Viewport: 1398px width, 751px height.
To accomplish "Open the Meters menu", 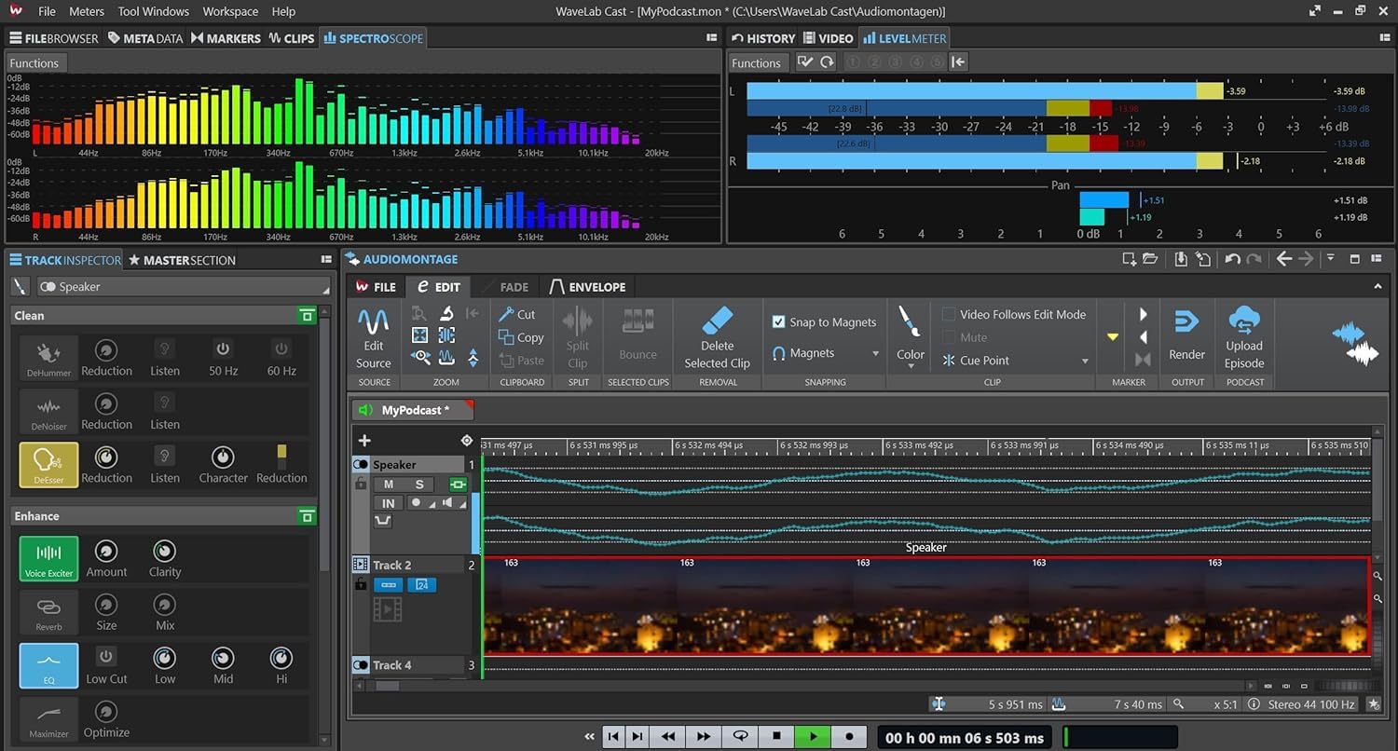I will [87, 11].
